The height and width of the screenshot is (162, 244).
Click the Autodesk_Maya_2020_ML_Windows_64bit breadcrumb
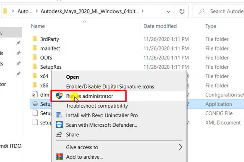point(89,11)
